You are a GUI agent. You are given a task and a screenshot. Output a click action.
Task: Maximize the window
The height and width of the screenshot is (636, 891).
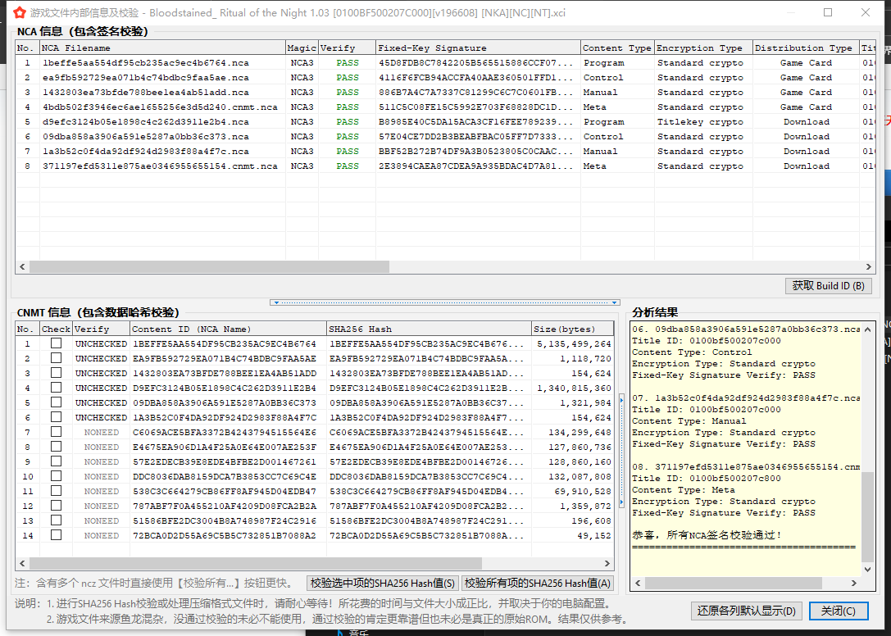(x=828, y=12)
